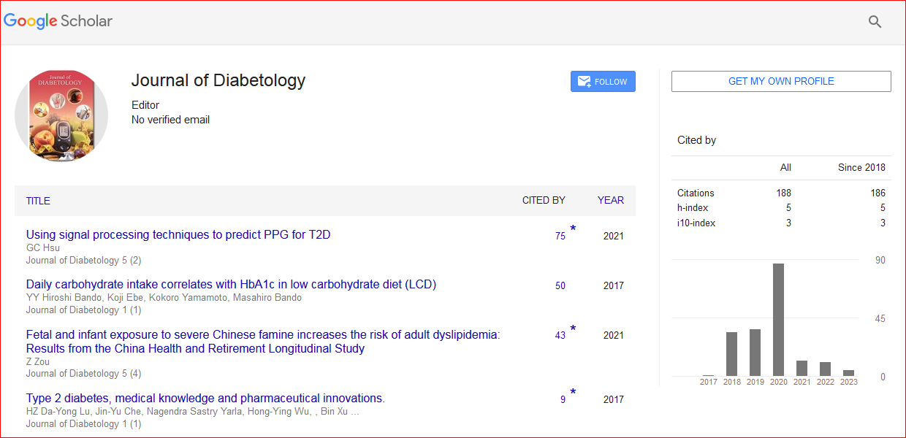
Task: Click the Follow button
Action: pyautogui.click(x=603, y=82)
